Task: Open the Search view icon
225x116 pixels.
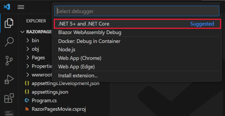Action: (x=9, y=41)
